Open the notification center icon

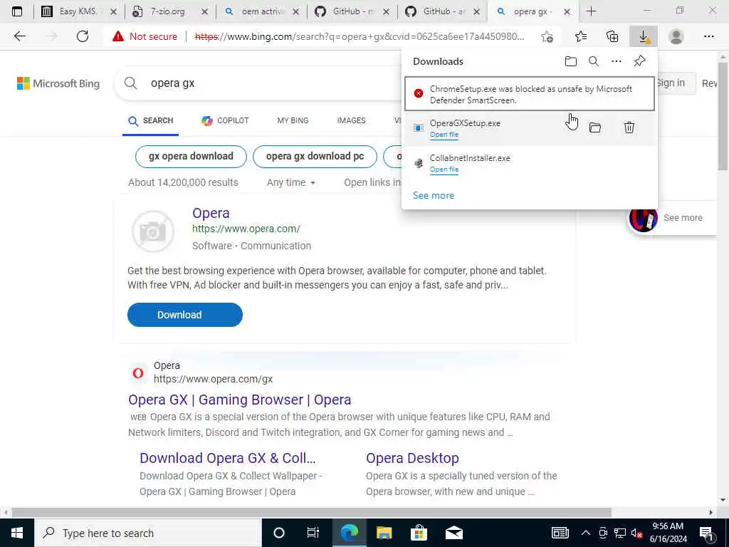[x=706, y=533]
